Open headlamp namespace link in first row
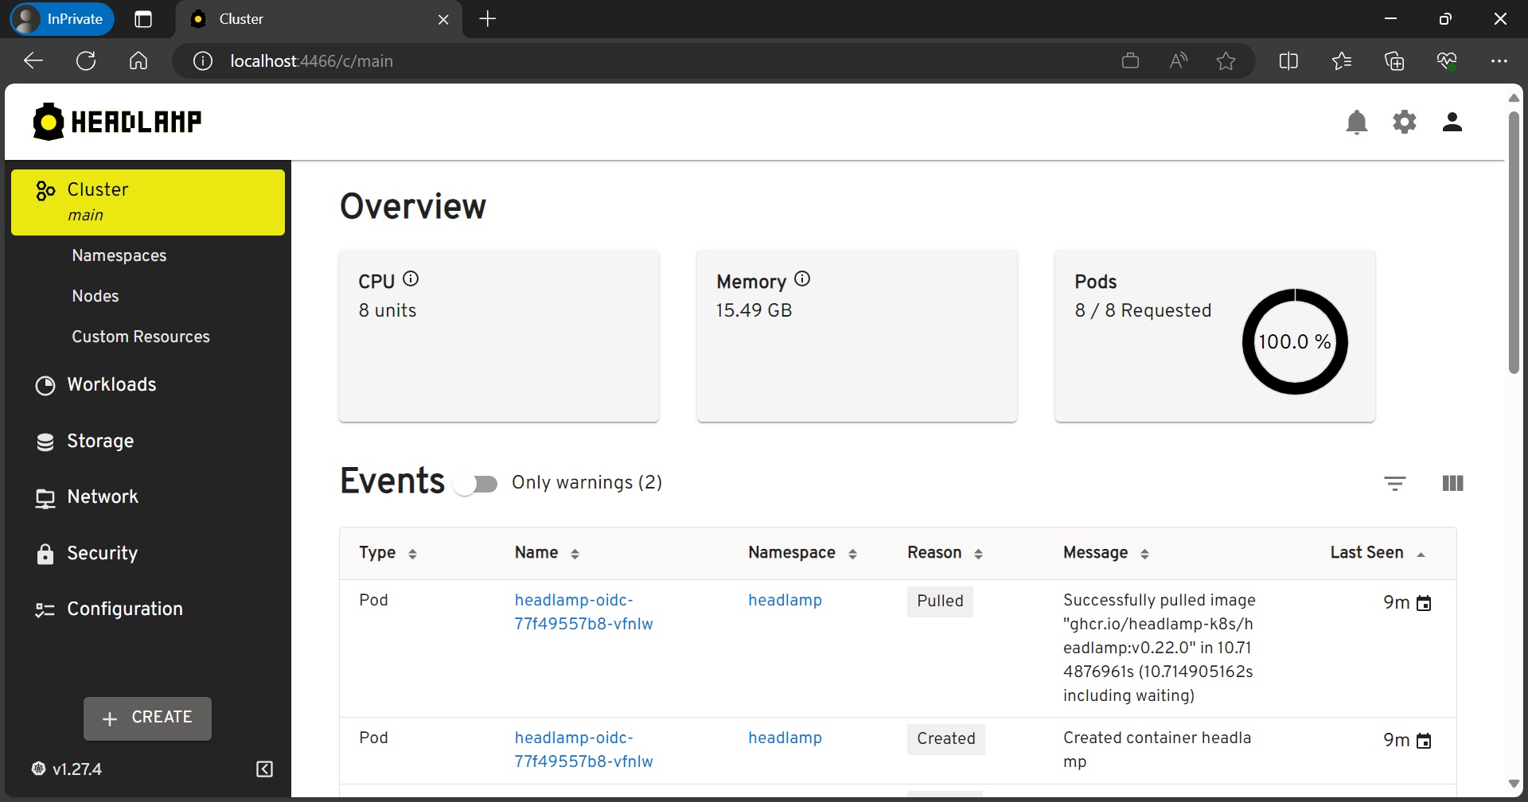The height and width of the screenshot is (802, 1528). [785, 601]
